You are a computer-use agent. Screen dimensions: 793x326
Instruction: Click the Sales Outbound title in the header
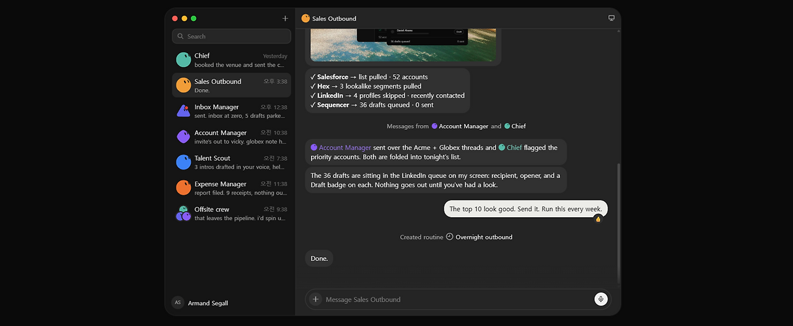[334, 19]
